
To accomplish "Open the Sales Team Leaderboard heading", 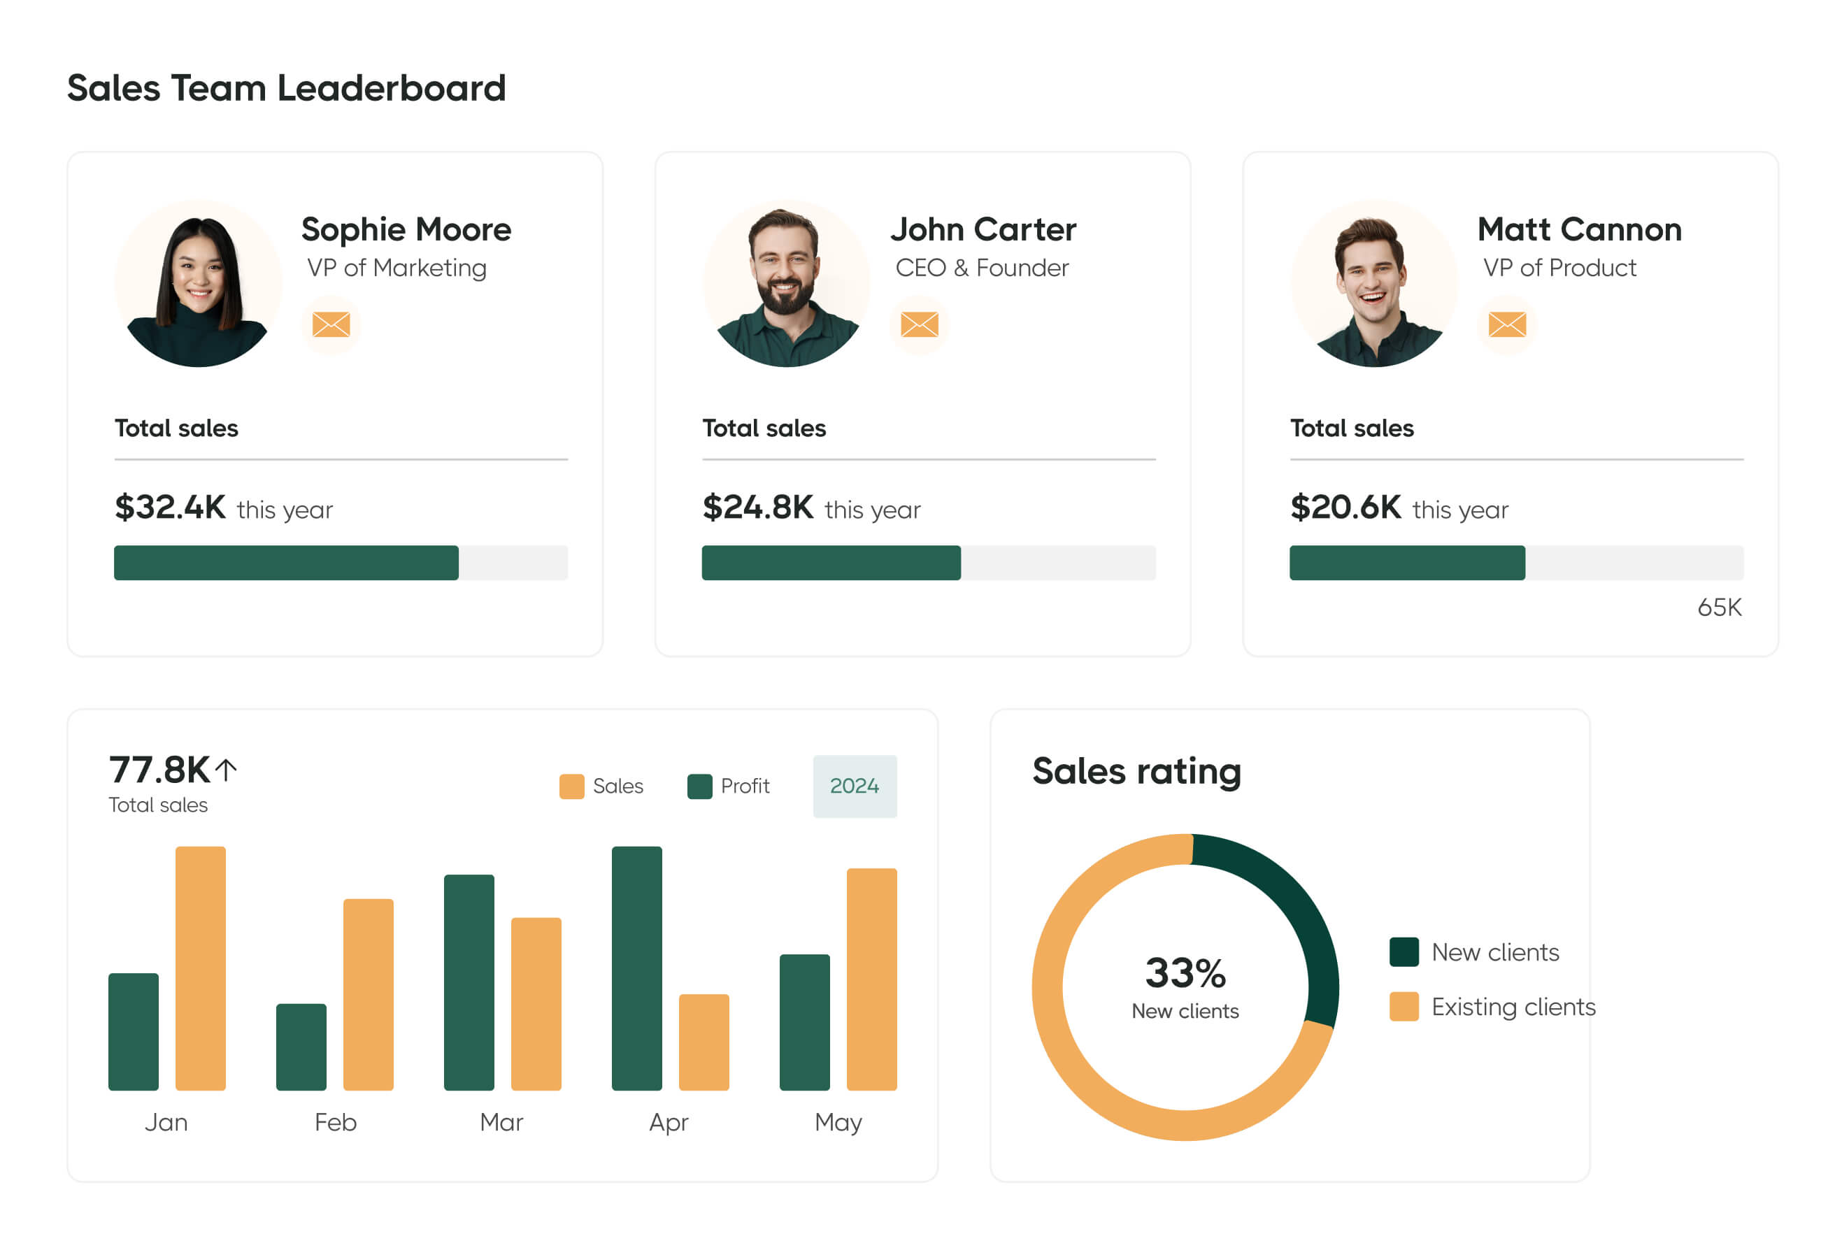I will [287, 87].
